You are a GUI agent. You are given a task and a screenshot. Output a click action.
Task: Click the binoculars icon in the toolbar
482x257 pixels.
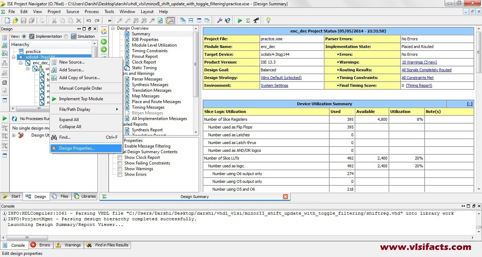coord(256,20)
